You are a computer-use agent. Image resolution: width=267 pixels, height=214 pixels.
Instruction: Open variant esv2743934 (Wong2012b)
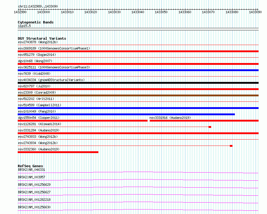[x=38, y=143]
